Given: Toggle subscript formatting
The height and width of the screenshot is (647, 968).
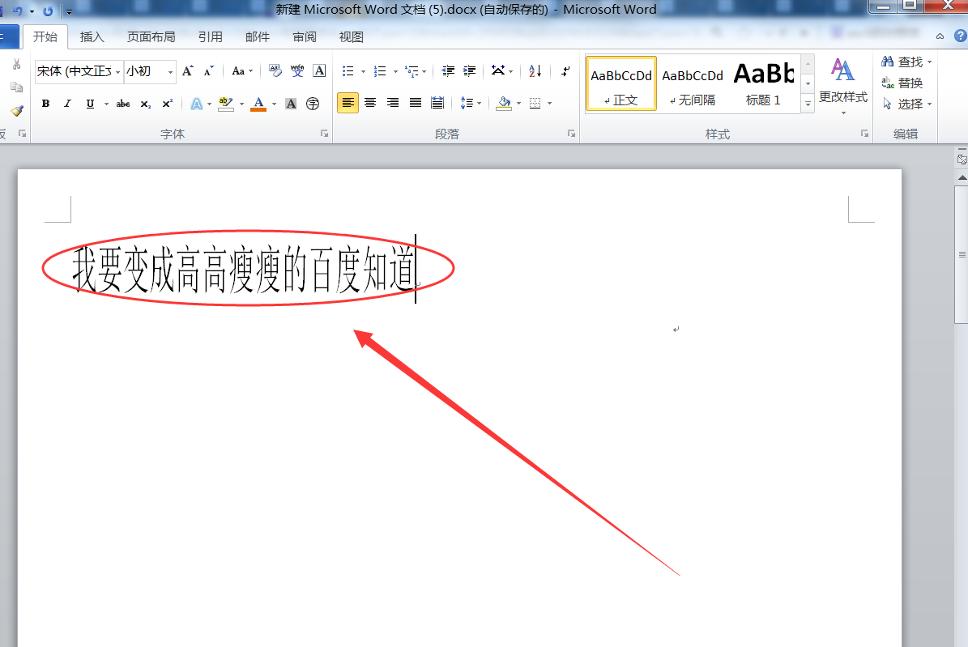Looking at the screenshot, I should click(x=145, y=104).
